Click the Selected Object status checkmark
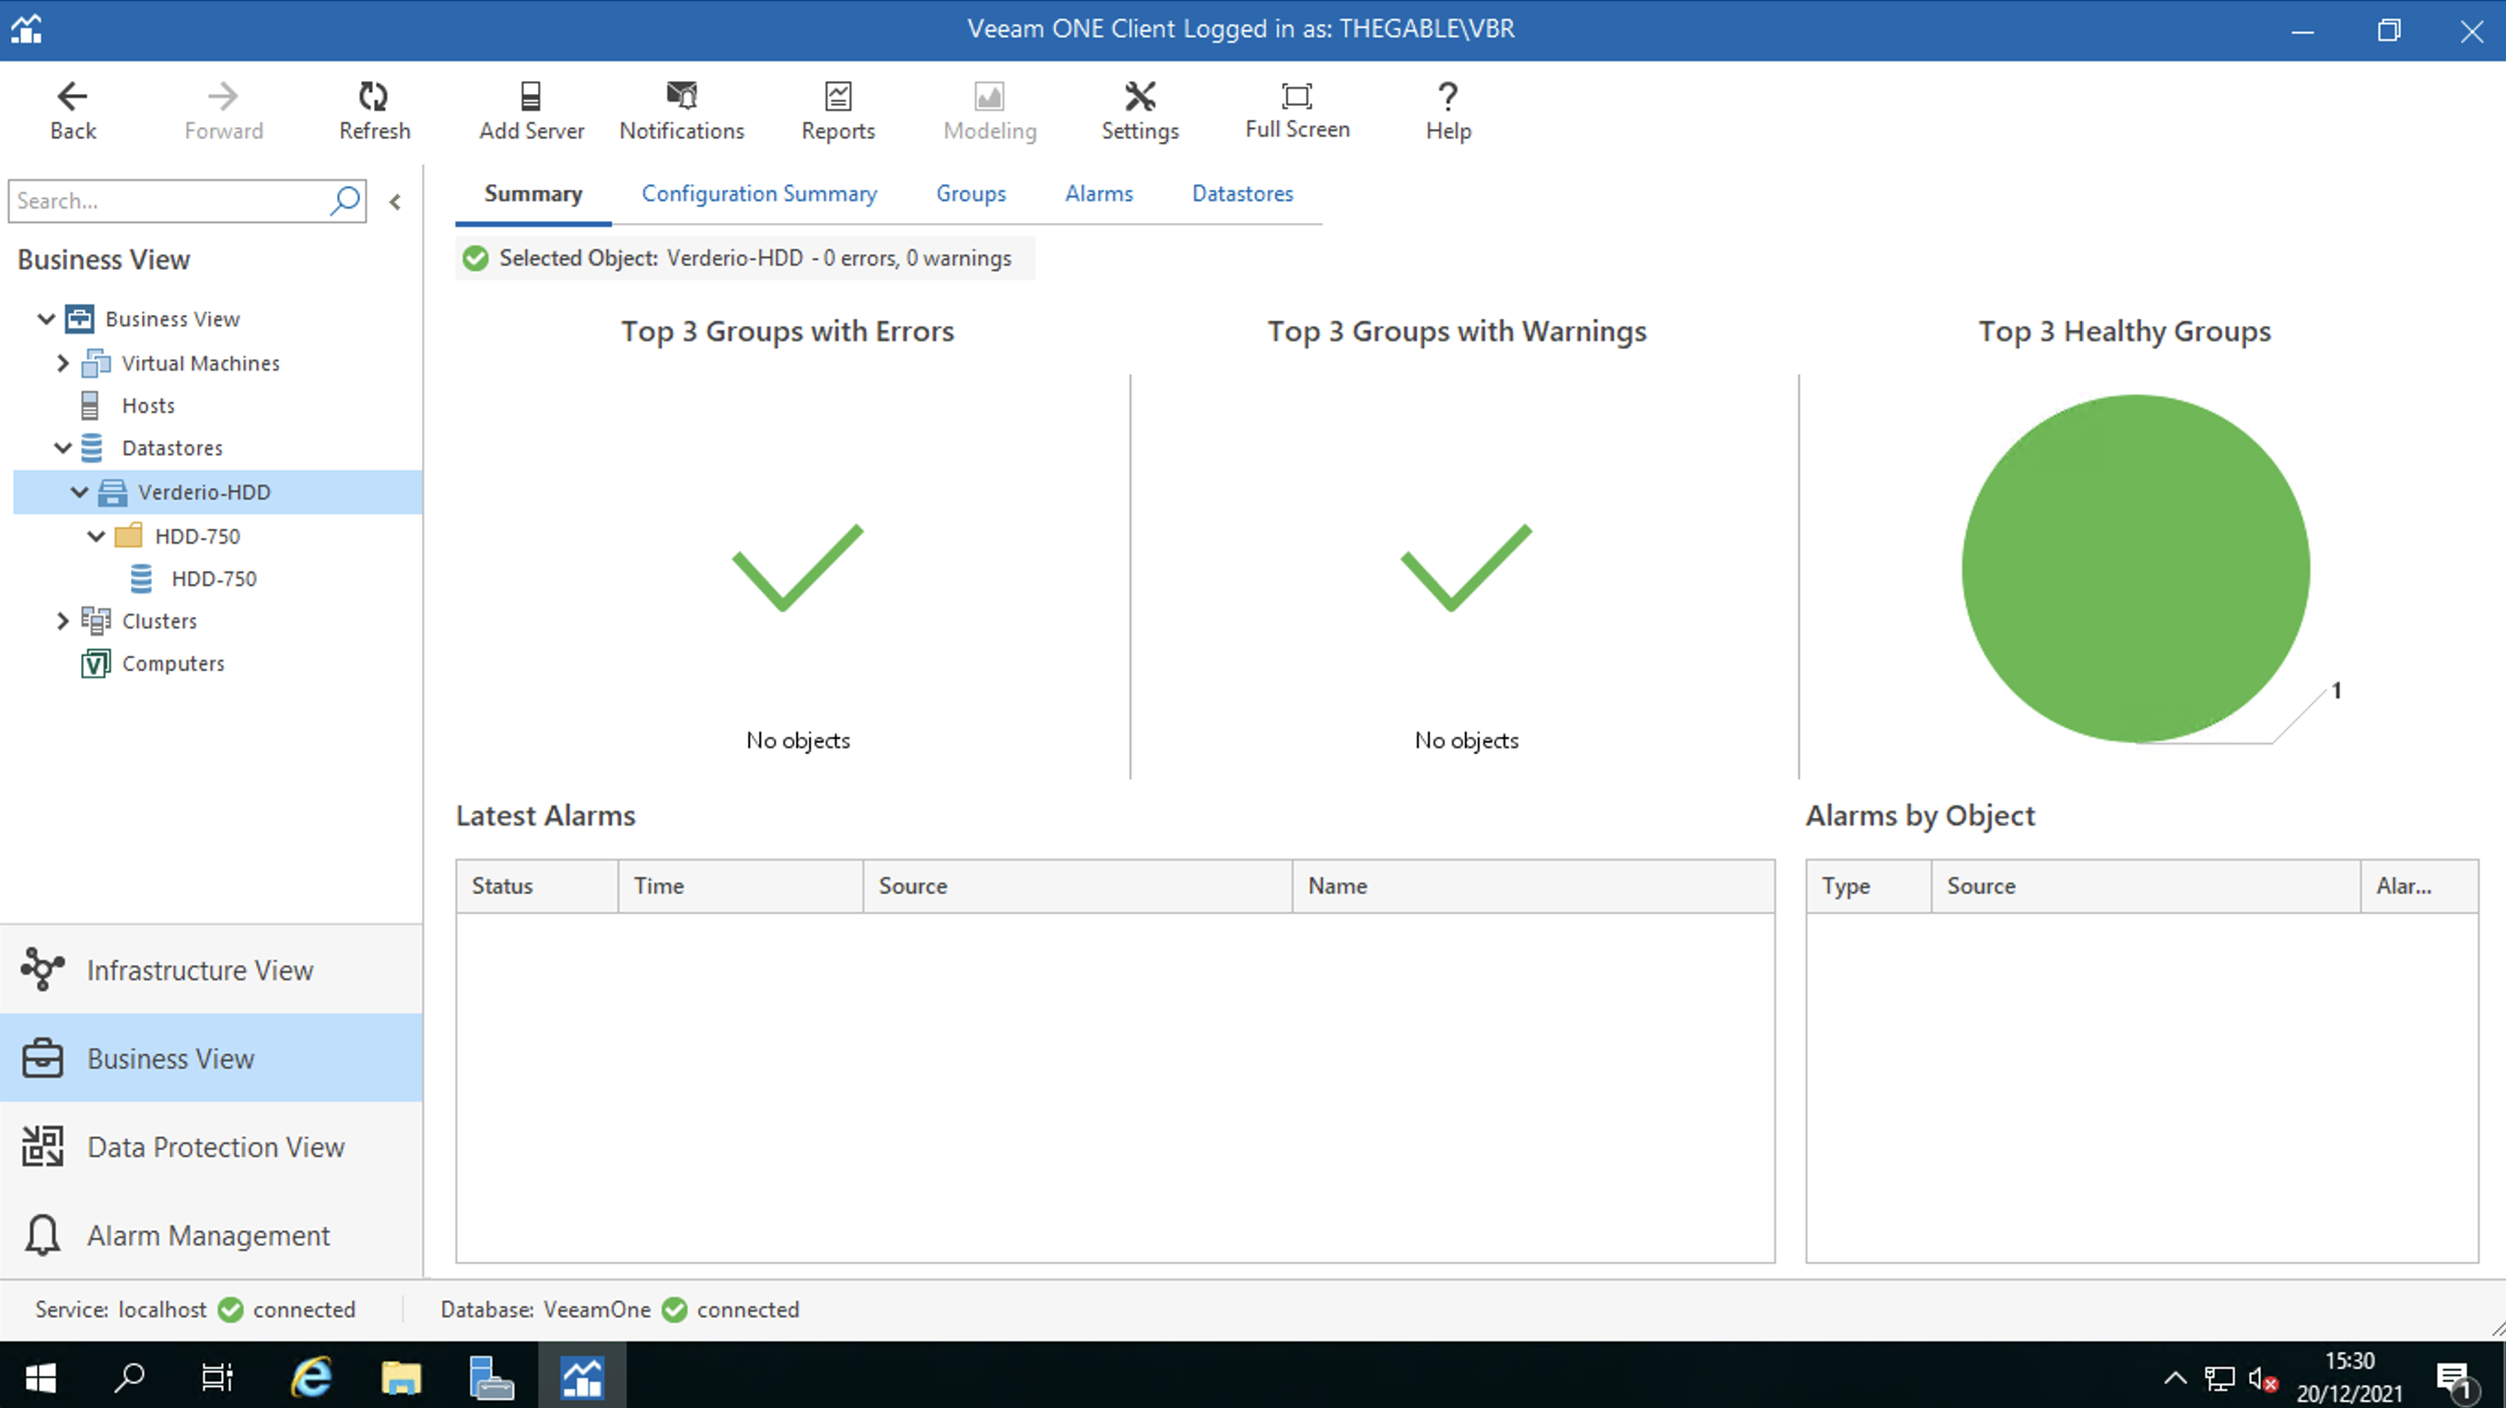 point(475,258)
